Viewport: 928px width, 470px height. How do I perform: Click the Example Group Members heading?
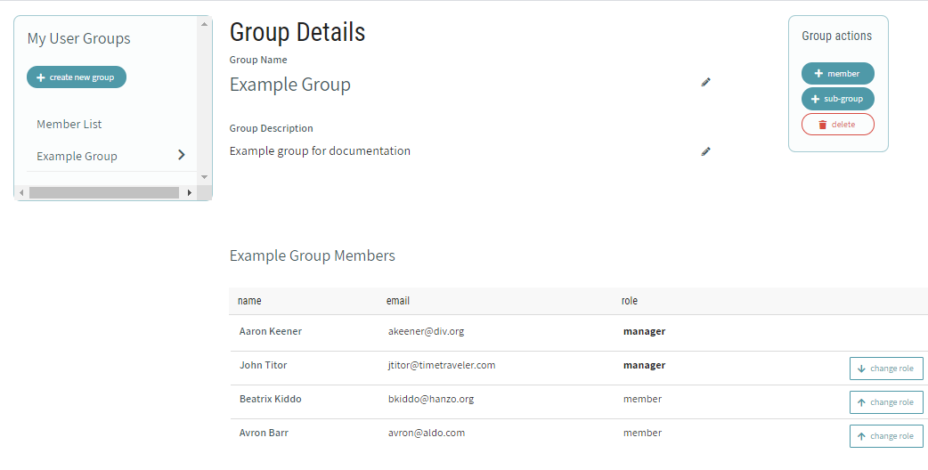(312, 255)
